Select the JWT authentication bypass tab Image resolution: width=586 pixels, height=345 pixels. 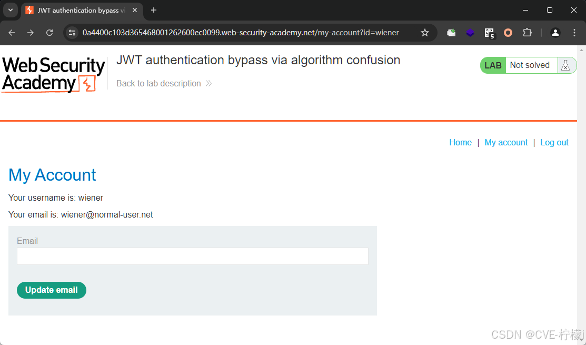[x=82, y=11]
